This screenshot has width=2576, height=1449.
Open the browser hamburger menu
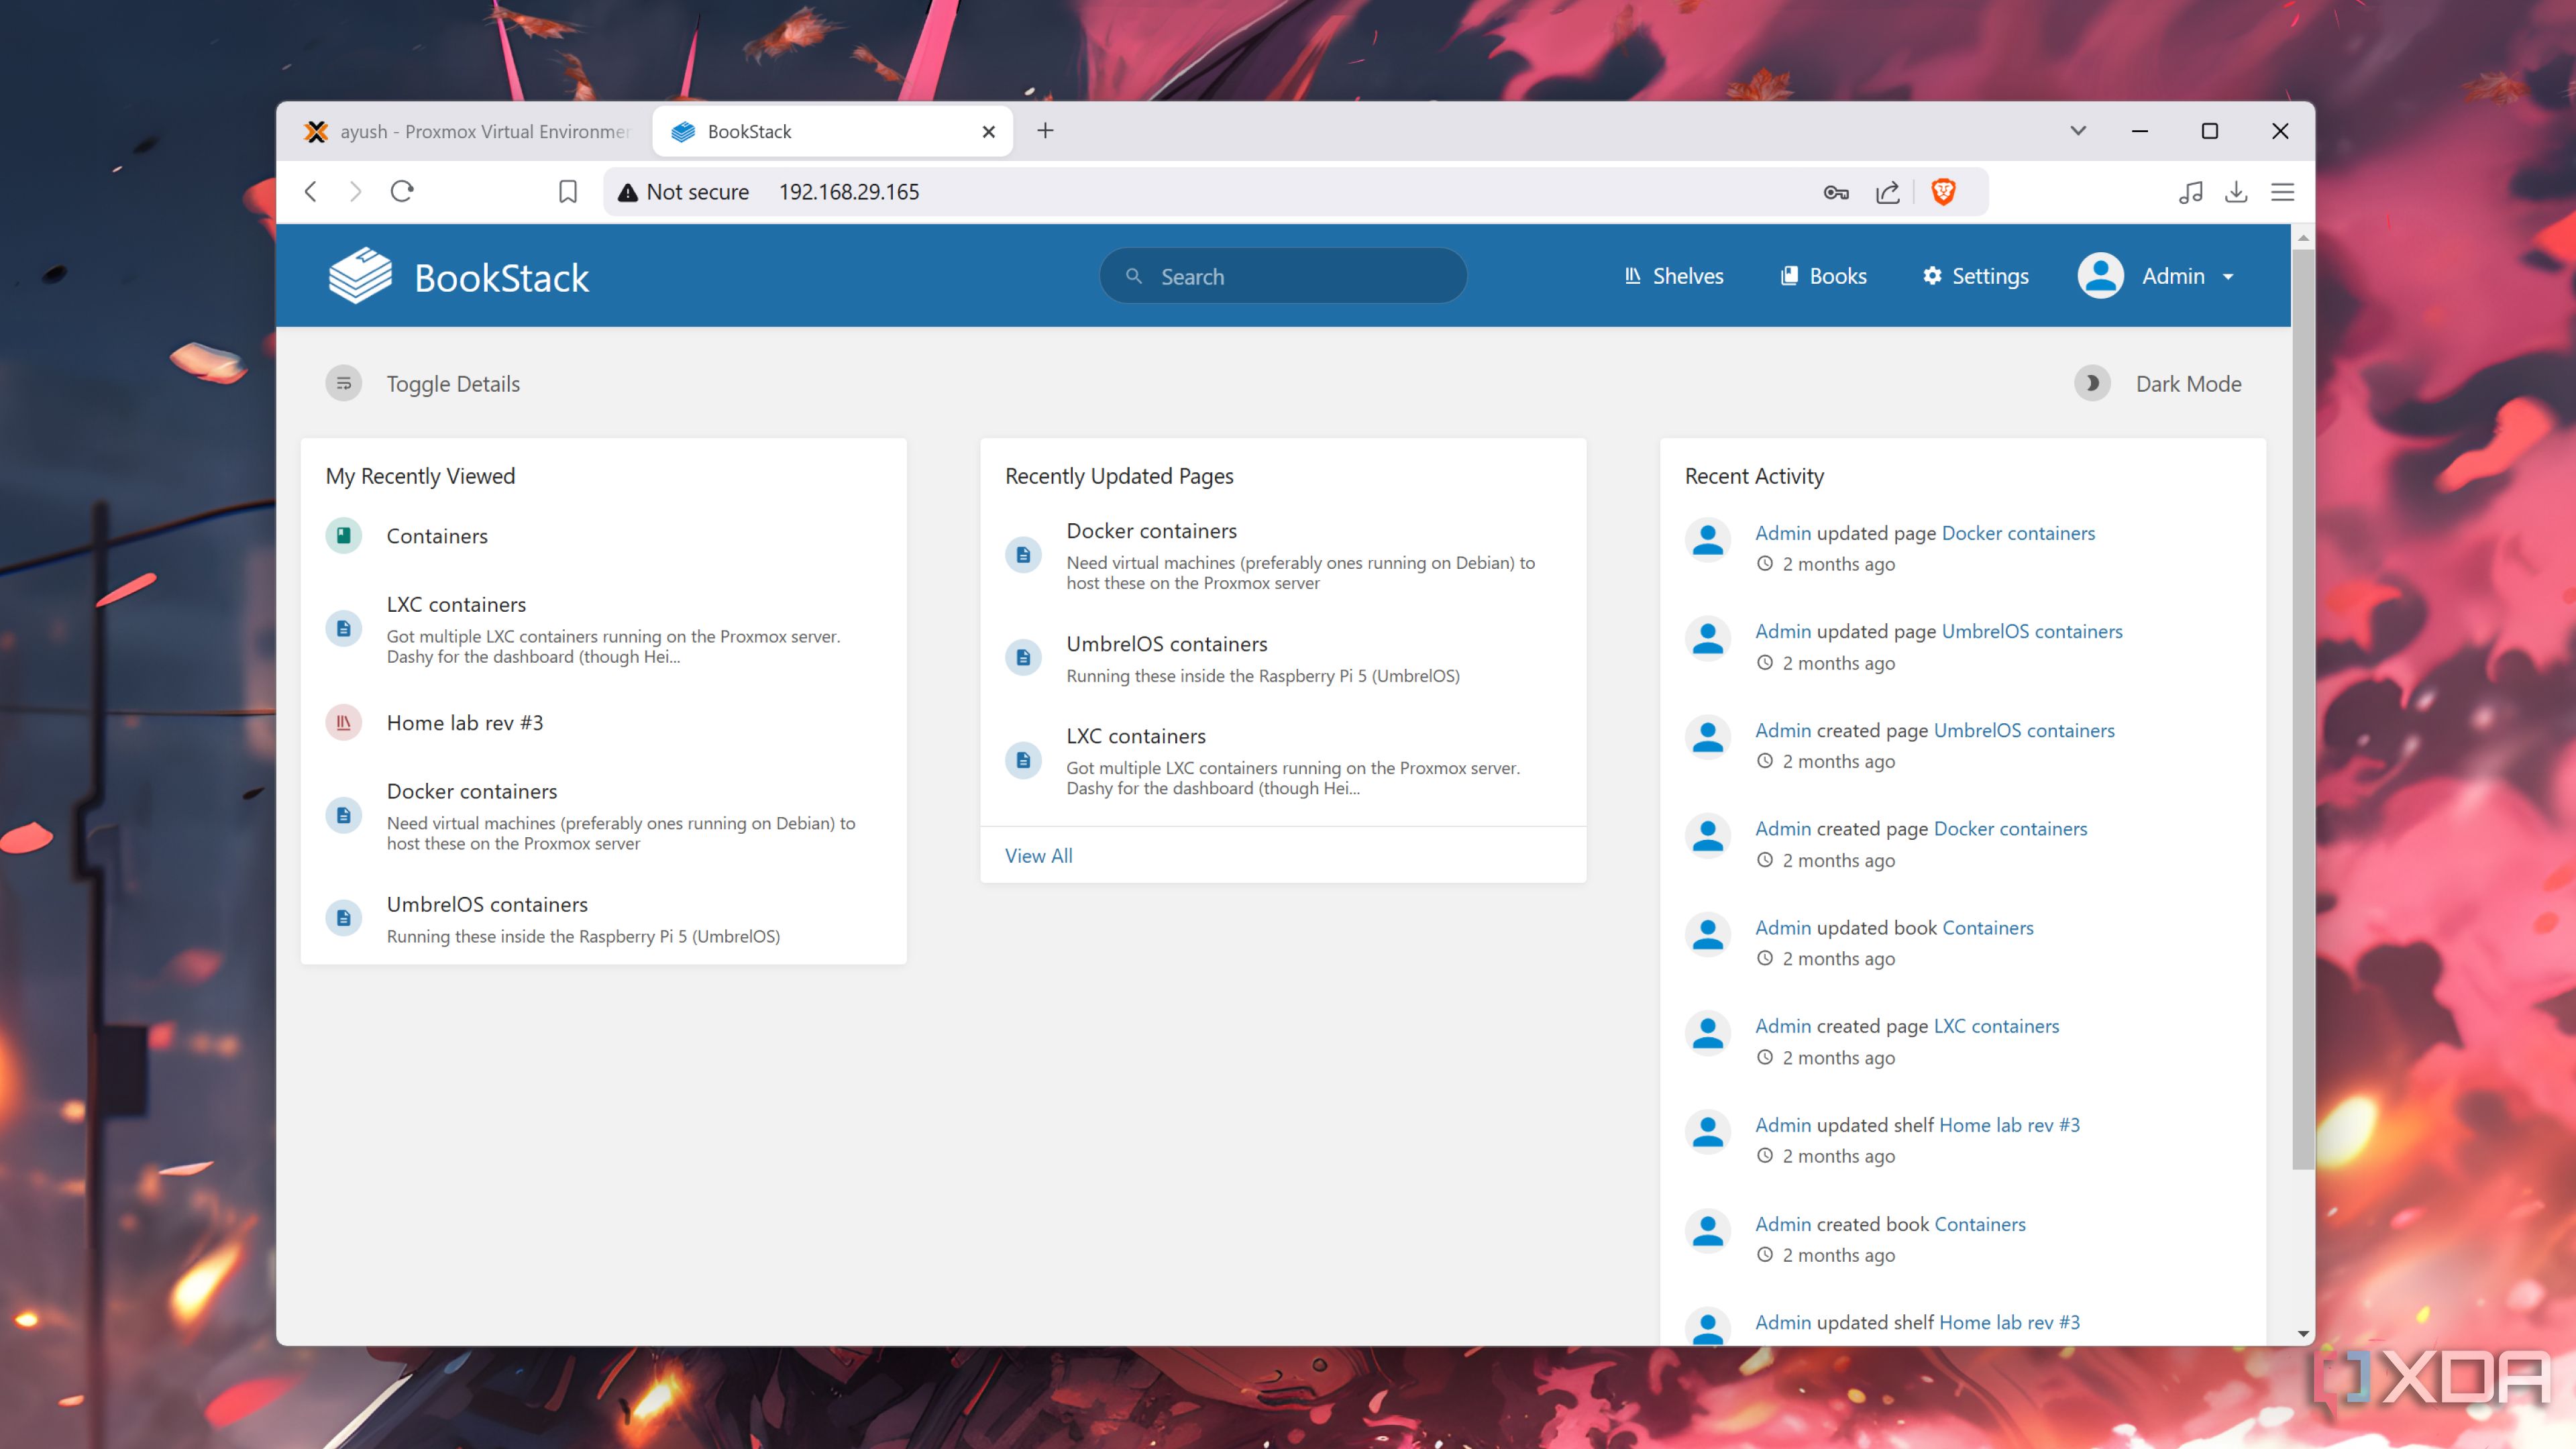click(x=2283, y=192)
